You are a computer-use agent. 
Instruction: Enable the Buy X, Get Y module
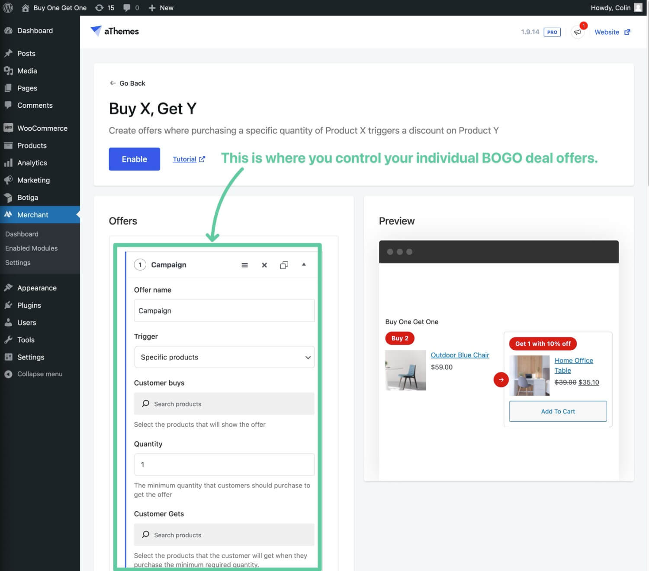coord(135,159)
